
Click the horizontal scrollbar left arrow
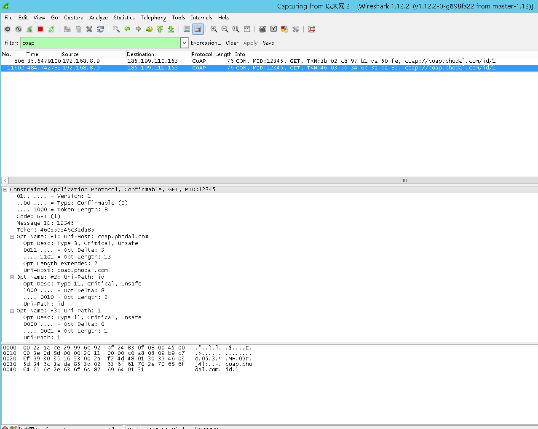tap(5, 180)
